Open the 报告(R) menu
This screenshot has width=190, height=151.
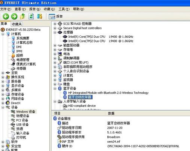[35, 9]
